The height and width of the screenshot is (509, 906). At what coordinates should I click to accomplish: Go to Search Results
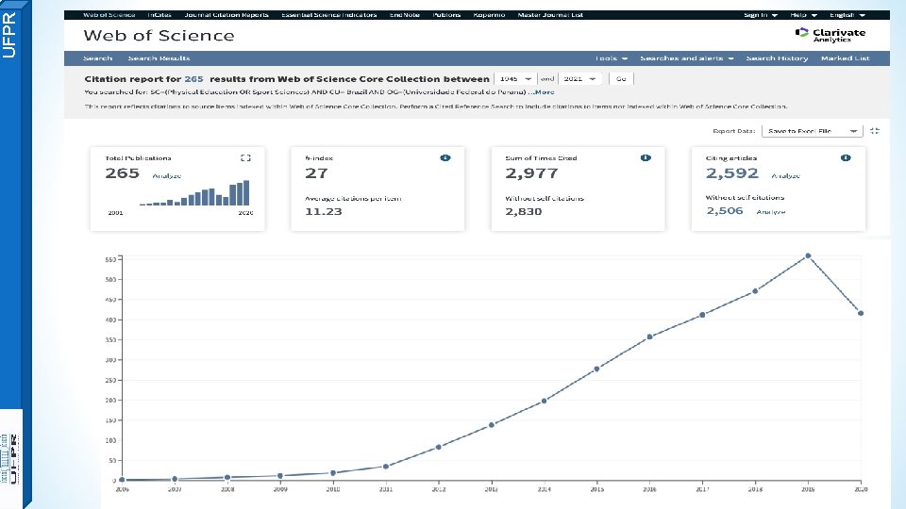(159, 58)
